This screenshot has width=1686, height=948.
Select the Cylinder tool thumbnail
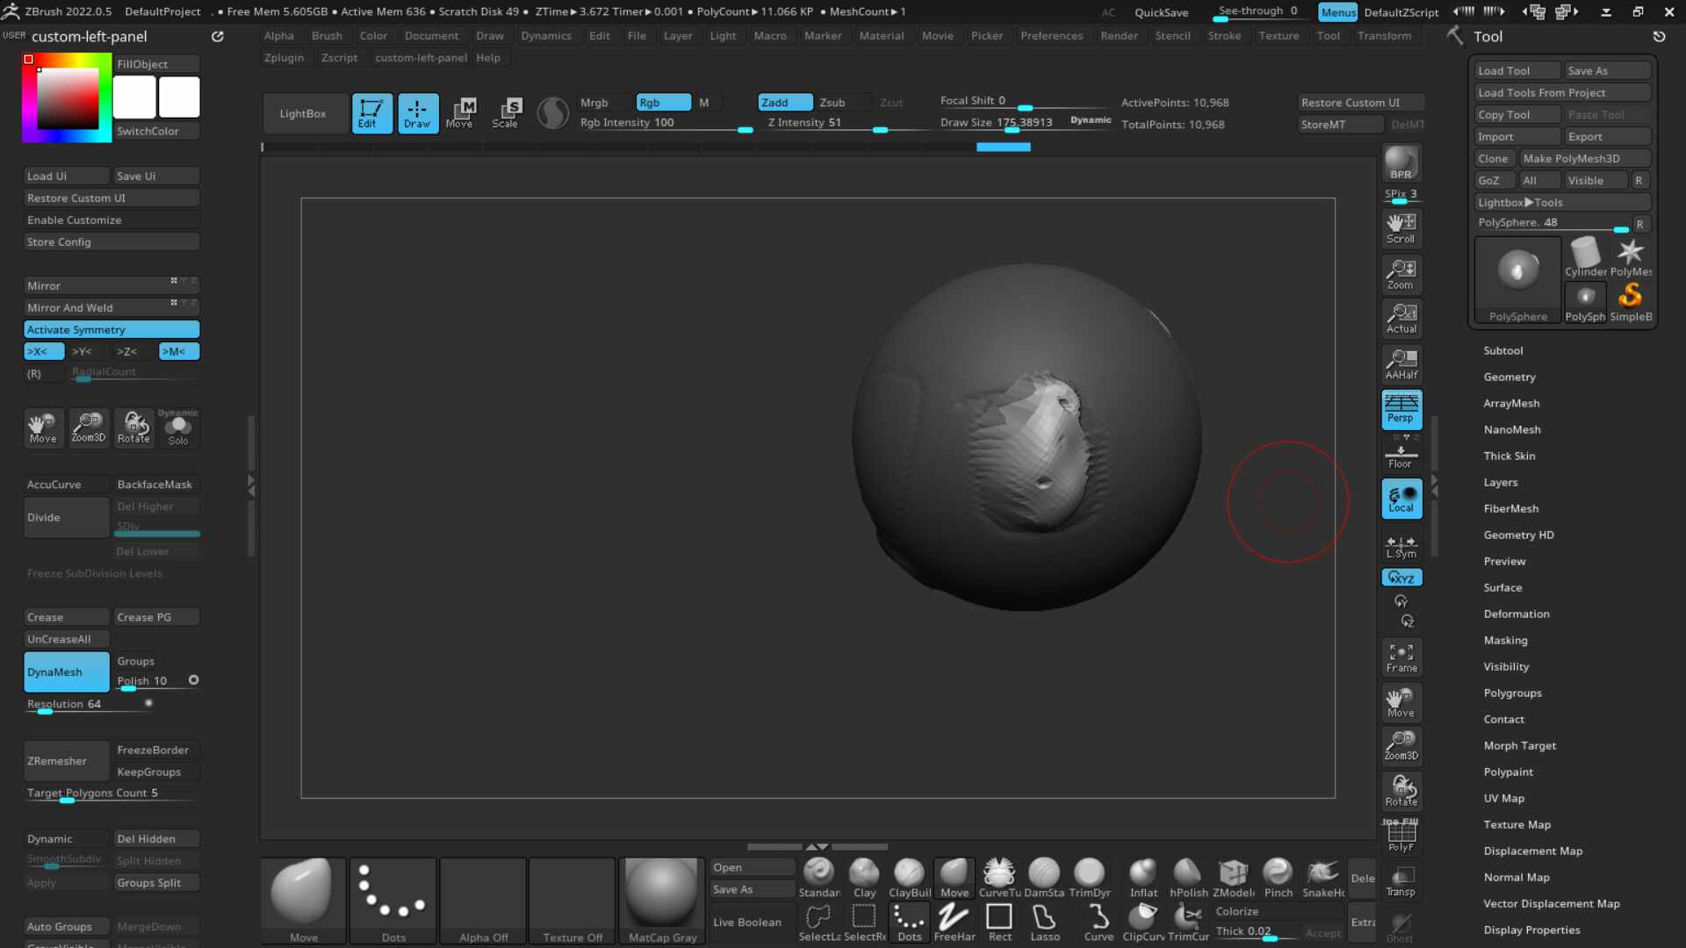[x=1585, y=258]
